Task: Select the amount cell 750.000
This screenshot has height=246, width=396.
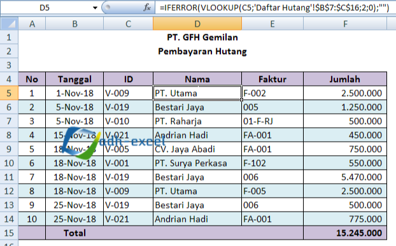Action: (345, 149)
